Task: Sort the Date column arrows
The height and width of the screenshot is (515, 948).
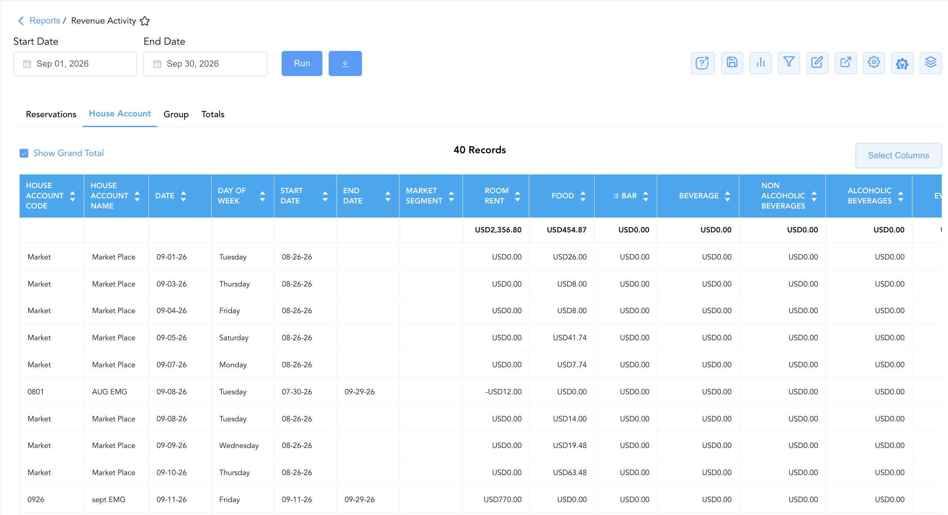Action: pos(183,196)
